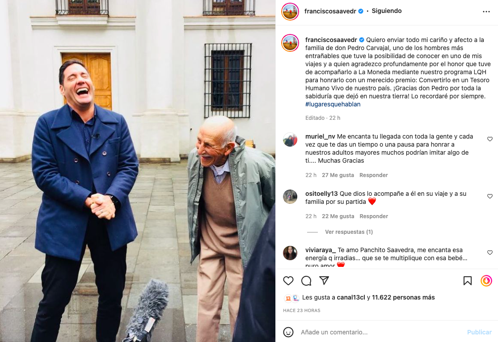Reply to muriel_nv's comment via Responder

374,175
